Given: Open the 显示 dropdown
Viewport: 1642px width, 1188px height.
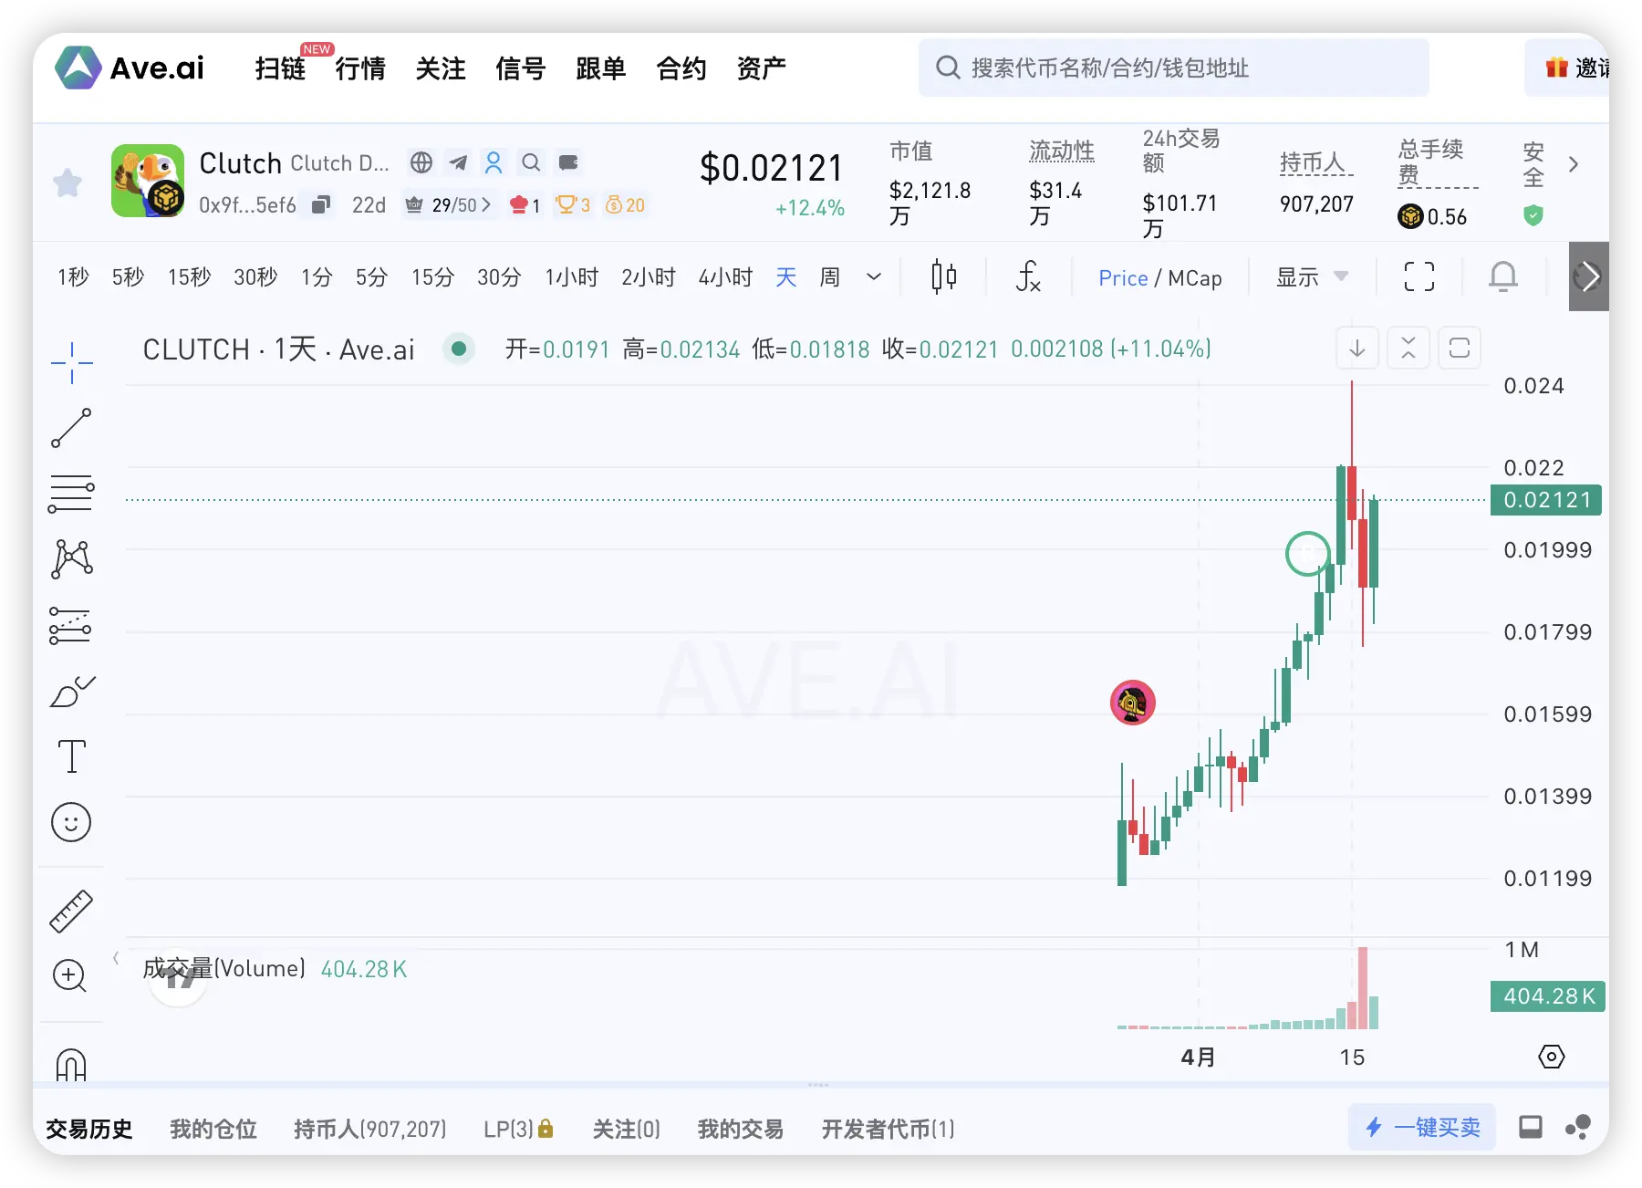Looking at the screenshot, I should click(1312, 277).
